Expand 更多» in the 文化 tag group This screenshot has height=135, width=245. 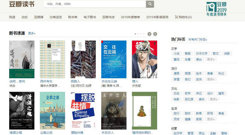[213, 99]
